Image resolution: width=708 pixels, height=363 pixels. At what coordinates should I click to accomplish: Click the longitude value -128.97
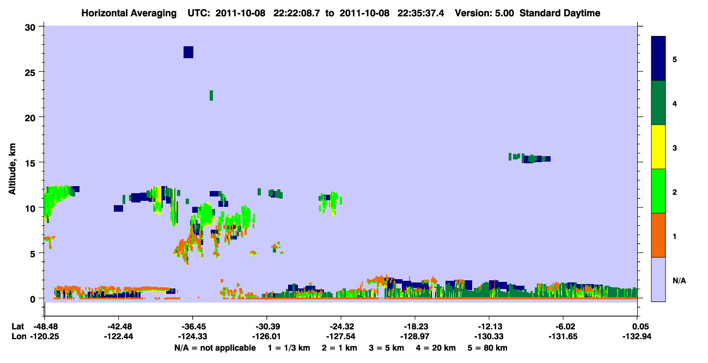pos(415,336)
